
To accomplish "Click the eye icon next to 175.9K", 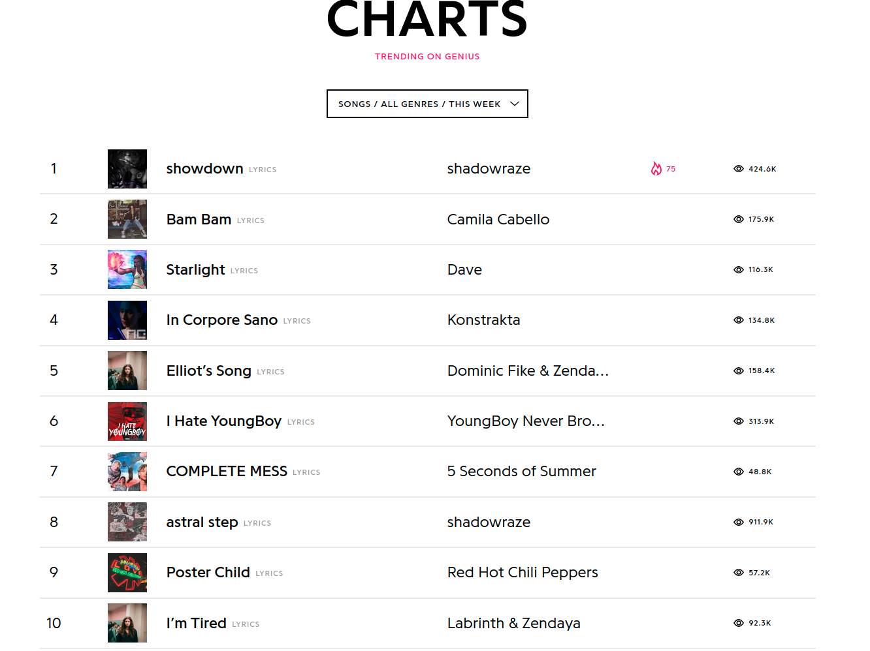I will (x=739, y=219).
